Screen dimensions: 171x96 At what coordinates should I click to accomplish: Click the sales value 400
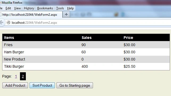tap(85, 66)
